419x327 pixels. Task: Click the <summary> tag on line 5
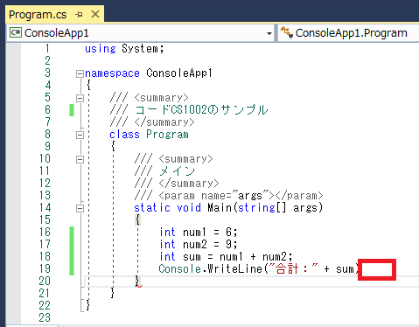pyautogui.click(x=161, y=98)
